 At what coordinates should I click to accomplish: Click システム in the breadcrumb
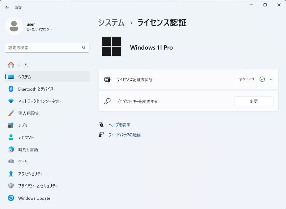111,23
